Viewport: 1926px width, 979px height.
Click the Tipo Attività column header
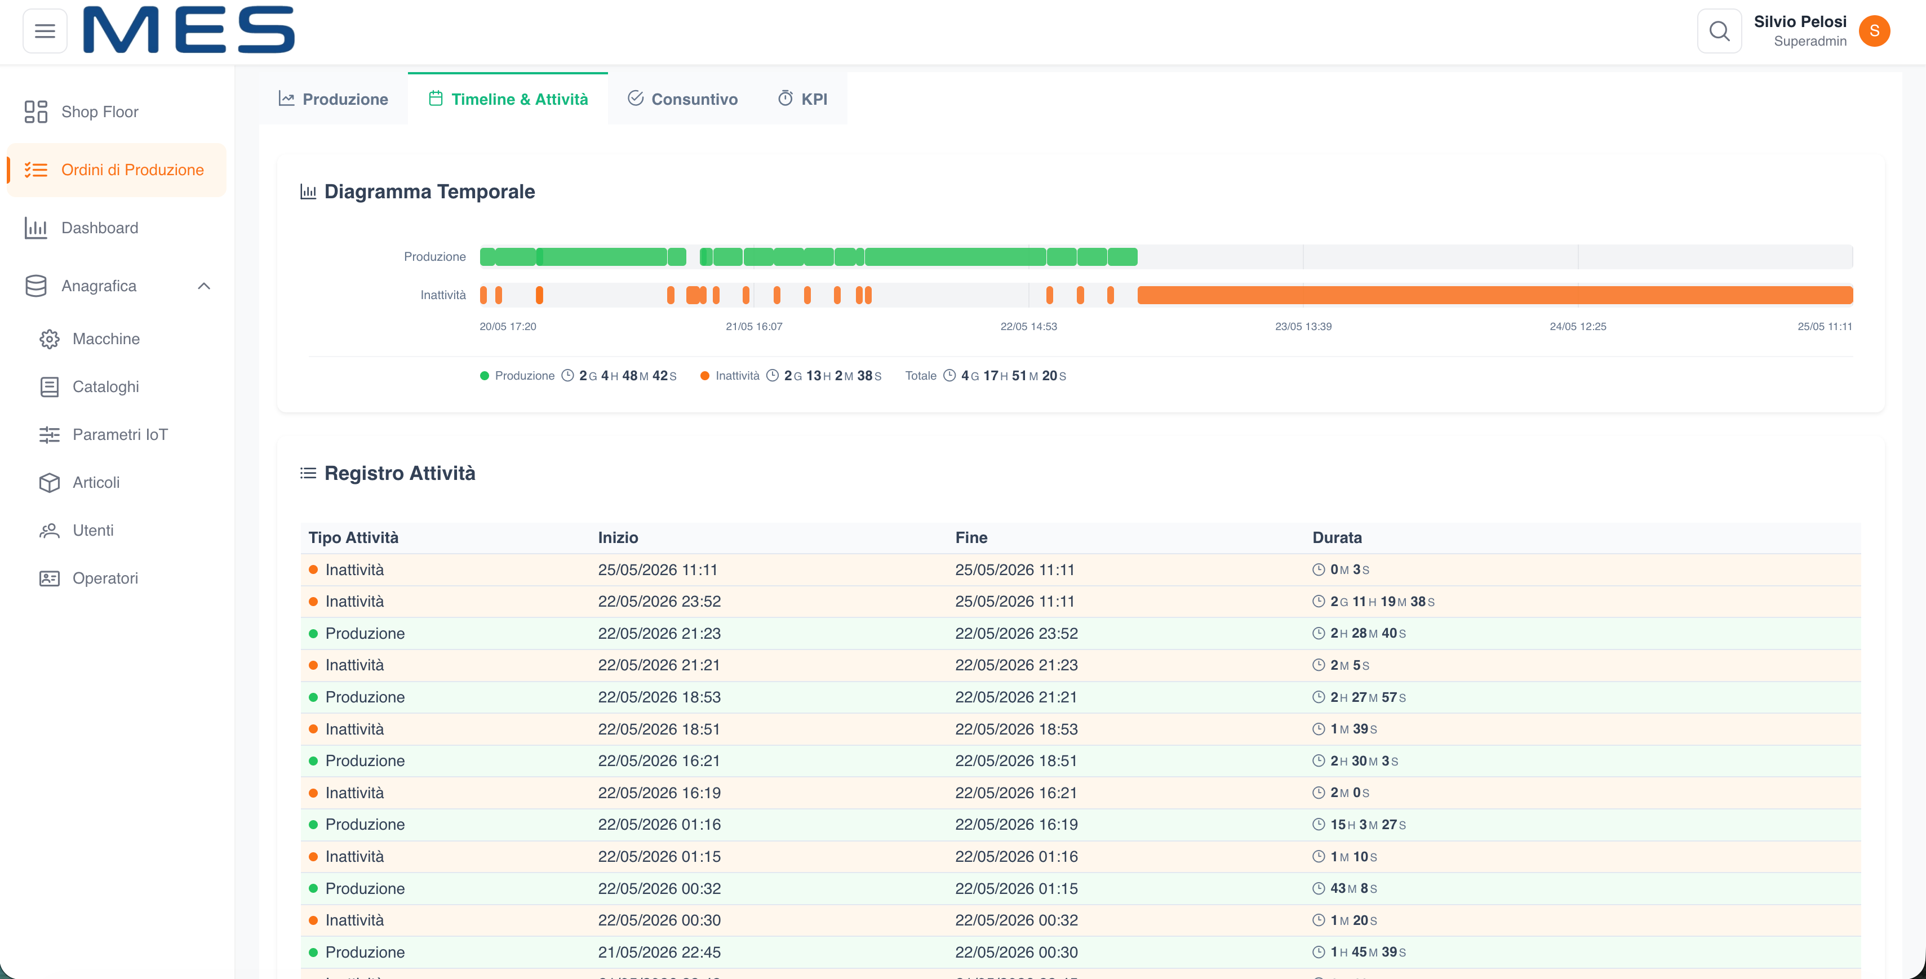[x=353, y=538]
